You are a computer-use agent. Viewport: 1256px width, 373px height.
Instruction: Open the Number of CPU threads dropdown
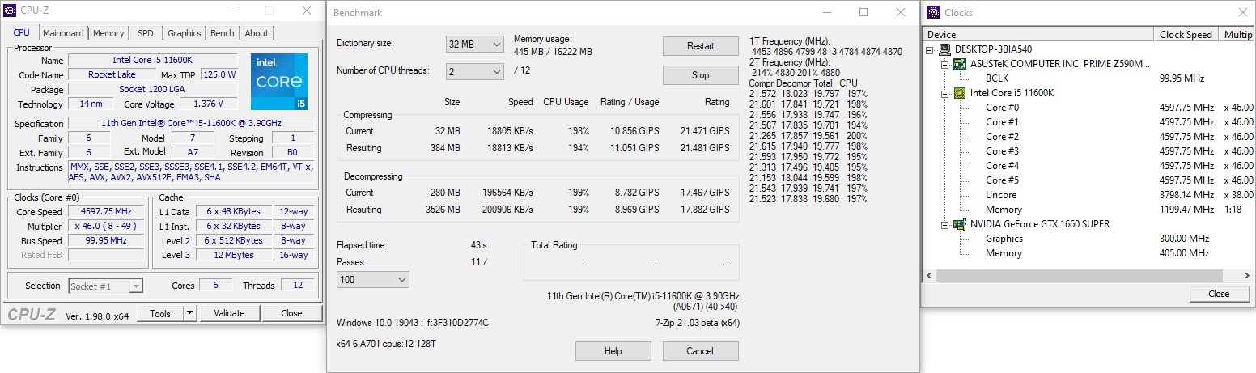pyautogui.click(x=475, y=73)
